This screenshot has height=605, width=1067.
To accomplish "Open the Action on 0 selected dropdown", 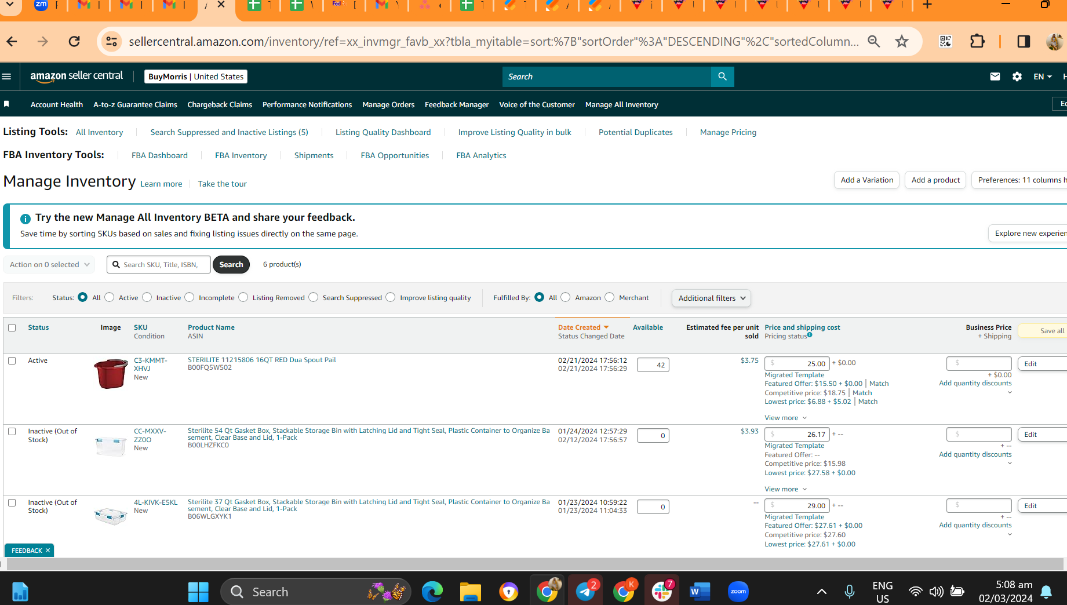I will click(49, 264).
